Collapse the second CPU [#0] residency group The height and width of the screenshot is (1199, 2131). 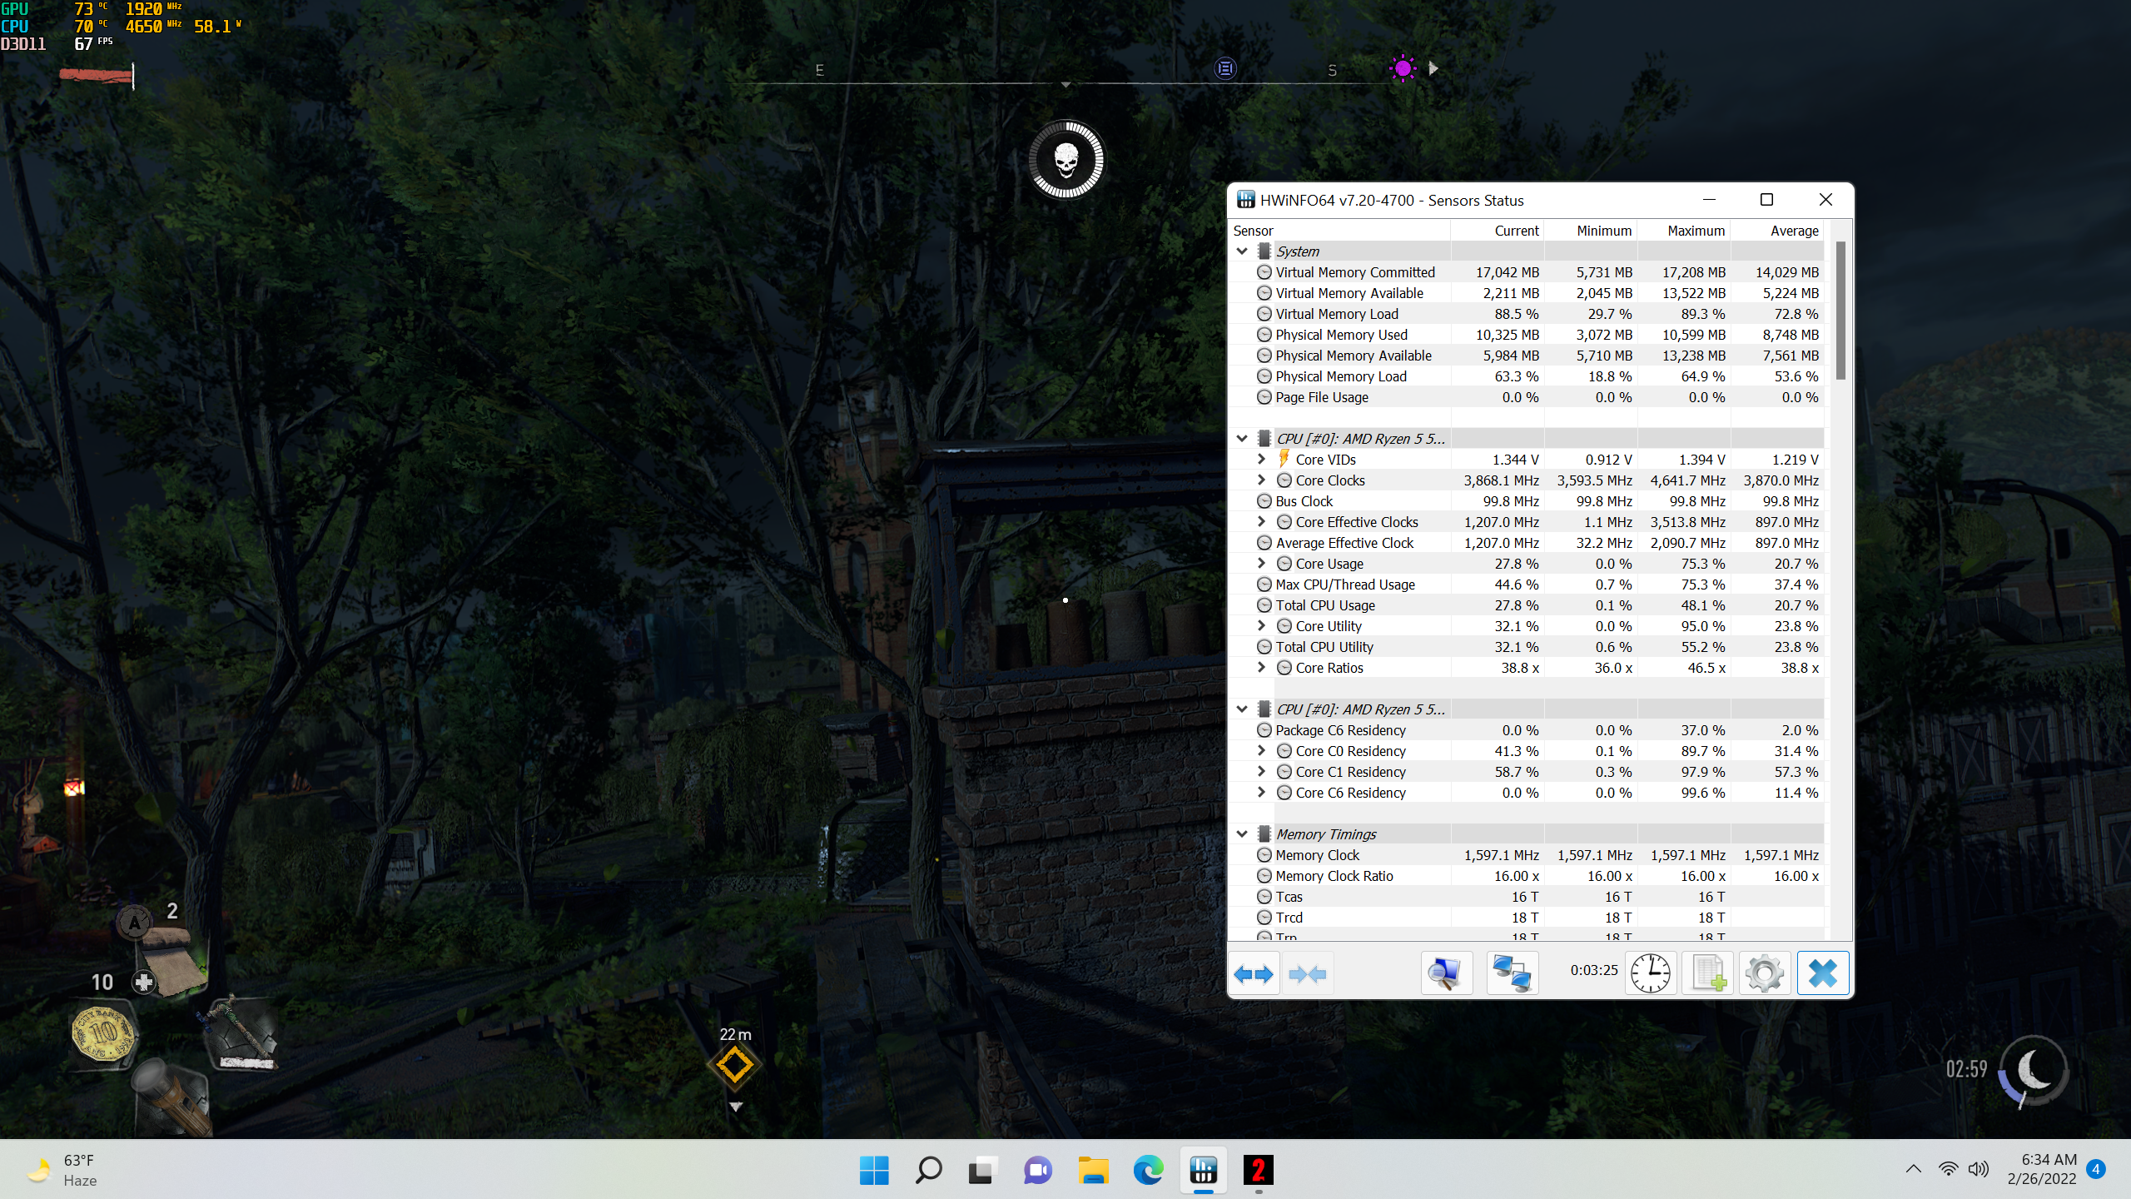pos(1242,709)
